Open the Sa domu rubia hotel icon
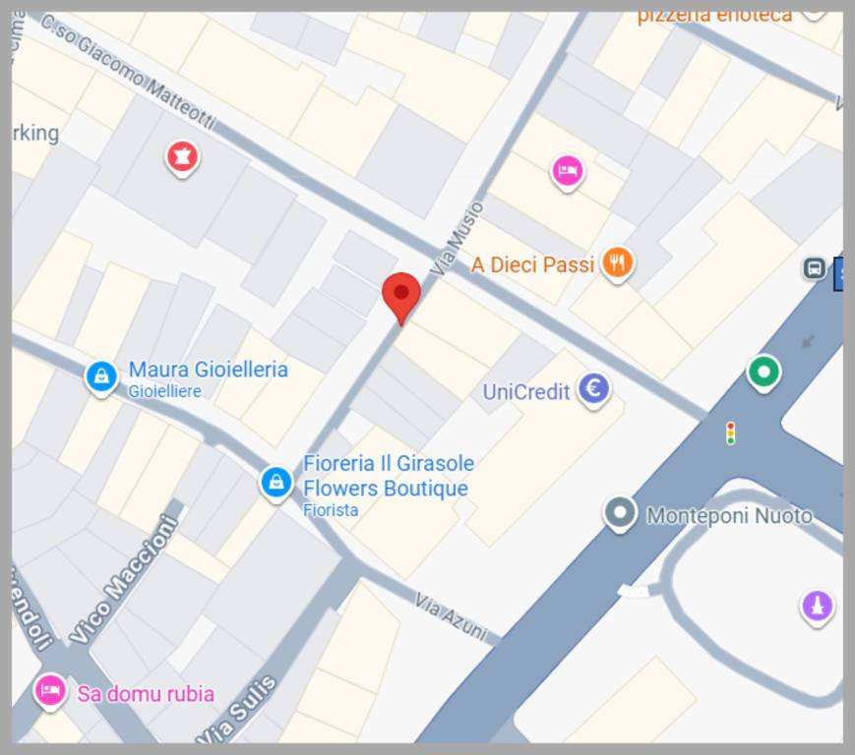Viewport: 855px width, 755px height. [50, 692]
